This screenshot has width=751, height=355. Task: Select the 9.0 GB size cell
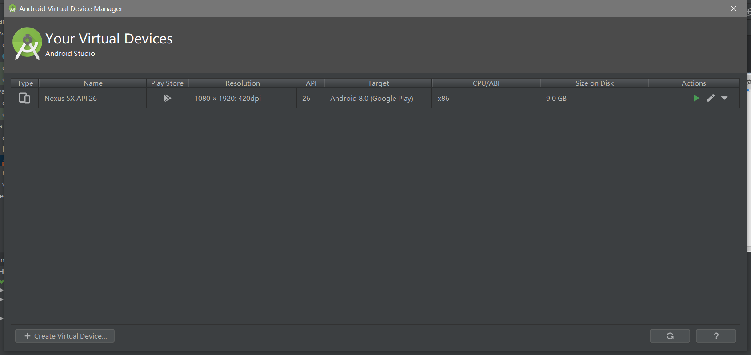(594, 98)
